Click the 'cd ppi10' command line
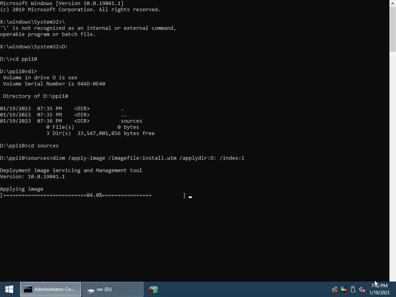Image resolution: width=396 pixels, height=297 pixels. point(19,59)
